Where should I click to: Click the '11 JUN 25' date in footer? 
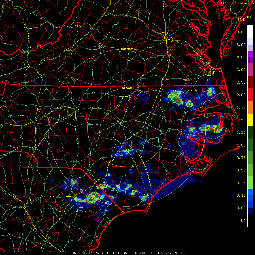coord(160,253)
